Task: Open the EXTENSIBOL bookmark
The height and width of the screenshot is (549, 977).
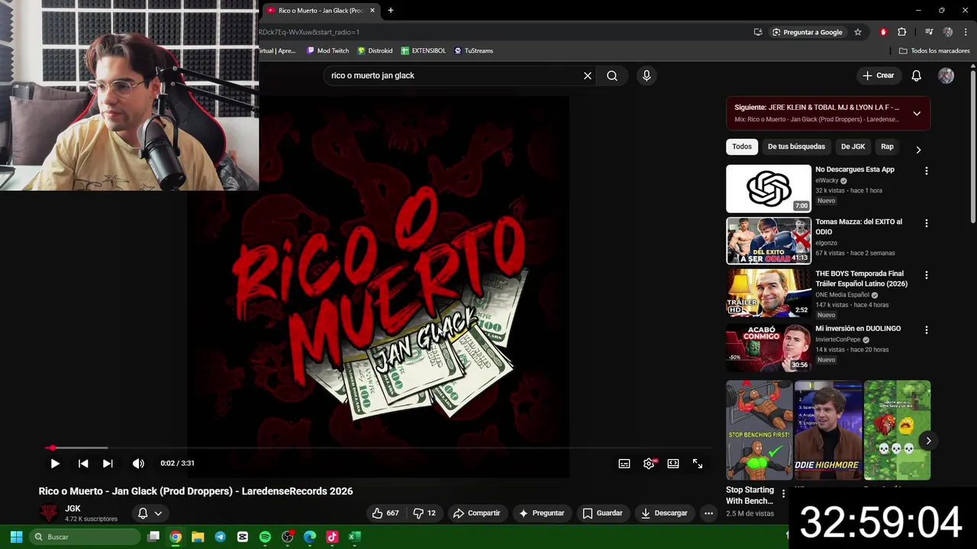Action: tap(423, 50)
